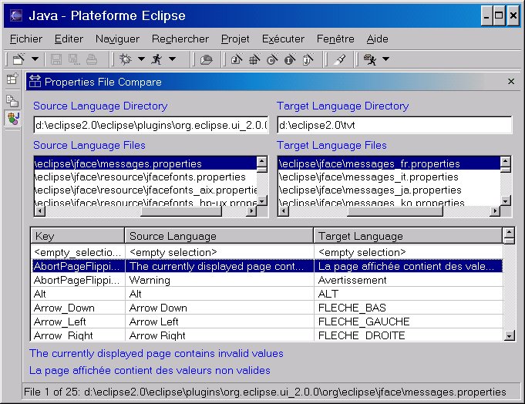This screenshot has height=404, width=525.
Task: Click the Run running-man icon
Action: pyautogui.click(x=156, y=59)
